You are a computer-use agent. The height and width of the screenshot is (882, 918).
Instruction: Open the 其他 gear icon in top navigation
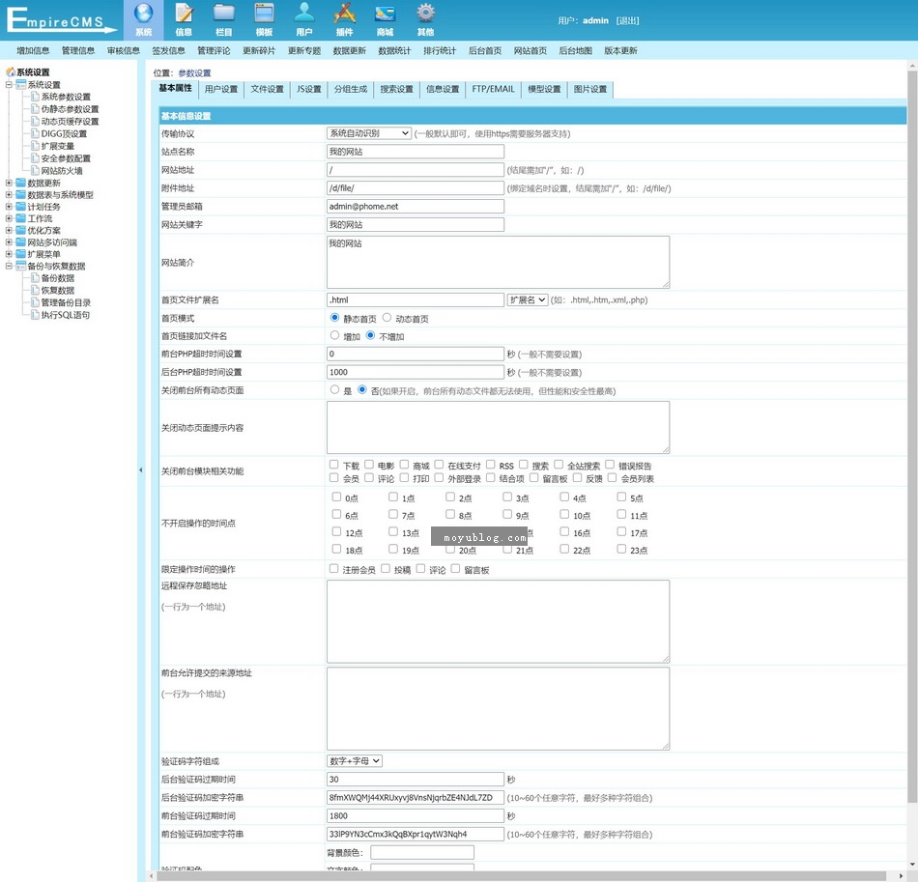pyautogui.click(x=425, y=13)
